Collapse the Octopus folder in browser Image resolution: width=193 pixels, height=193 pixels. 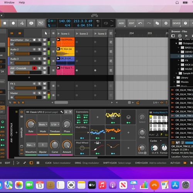pos(176,43)
